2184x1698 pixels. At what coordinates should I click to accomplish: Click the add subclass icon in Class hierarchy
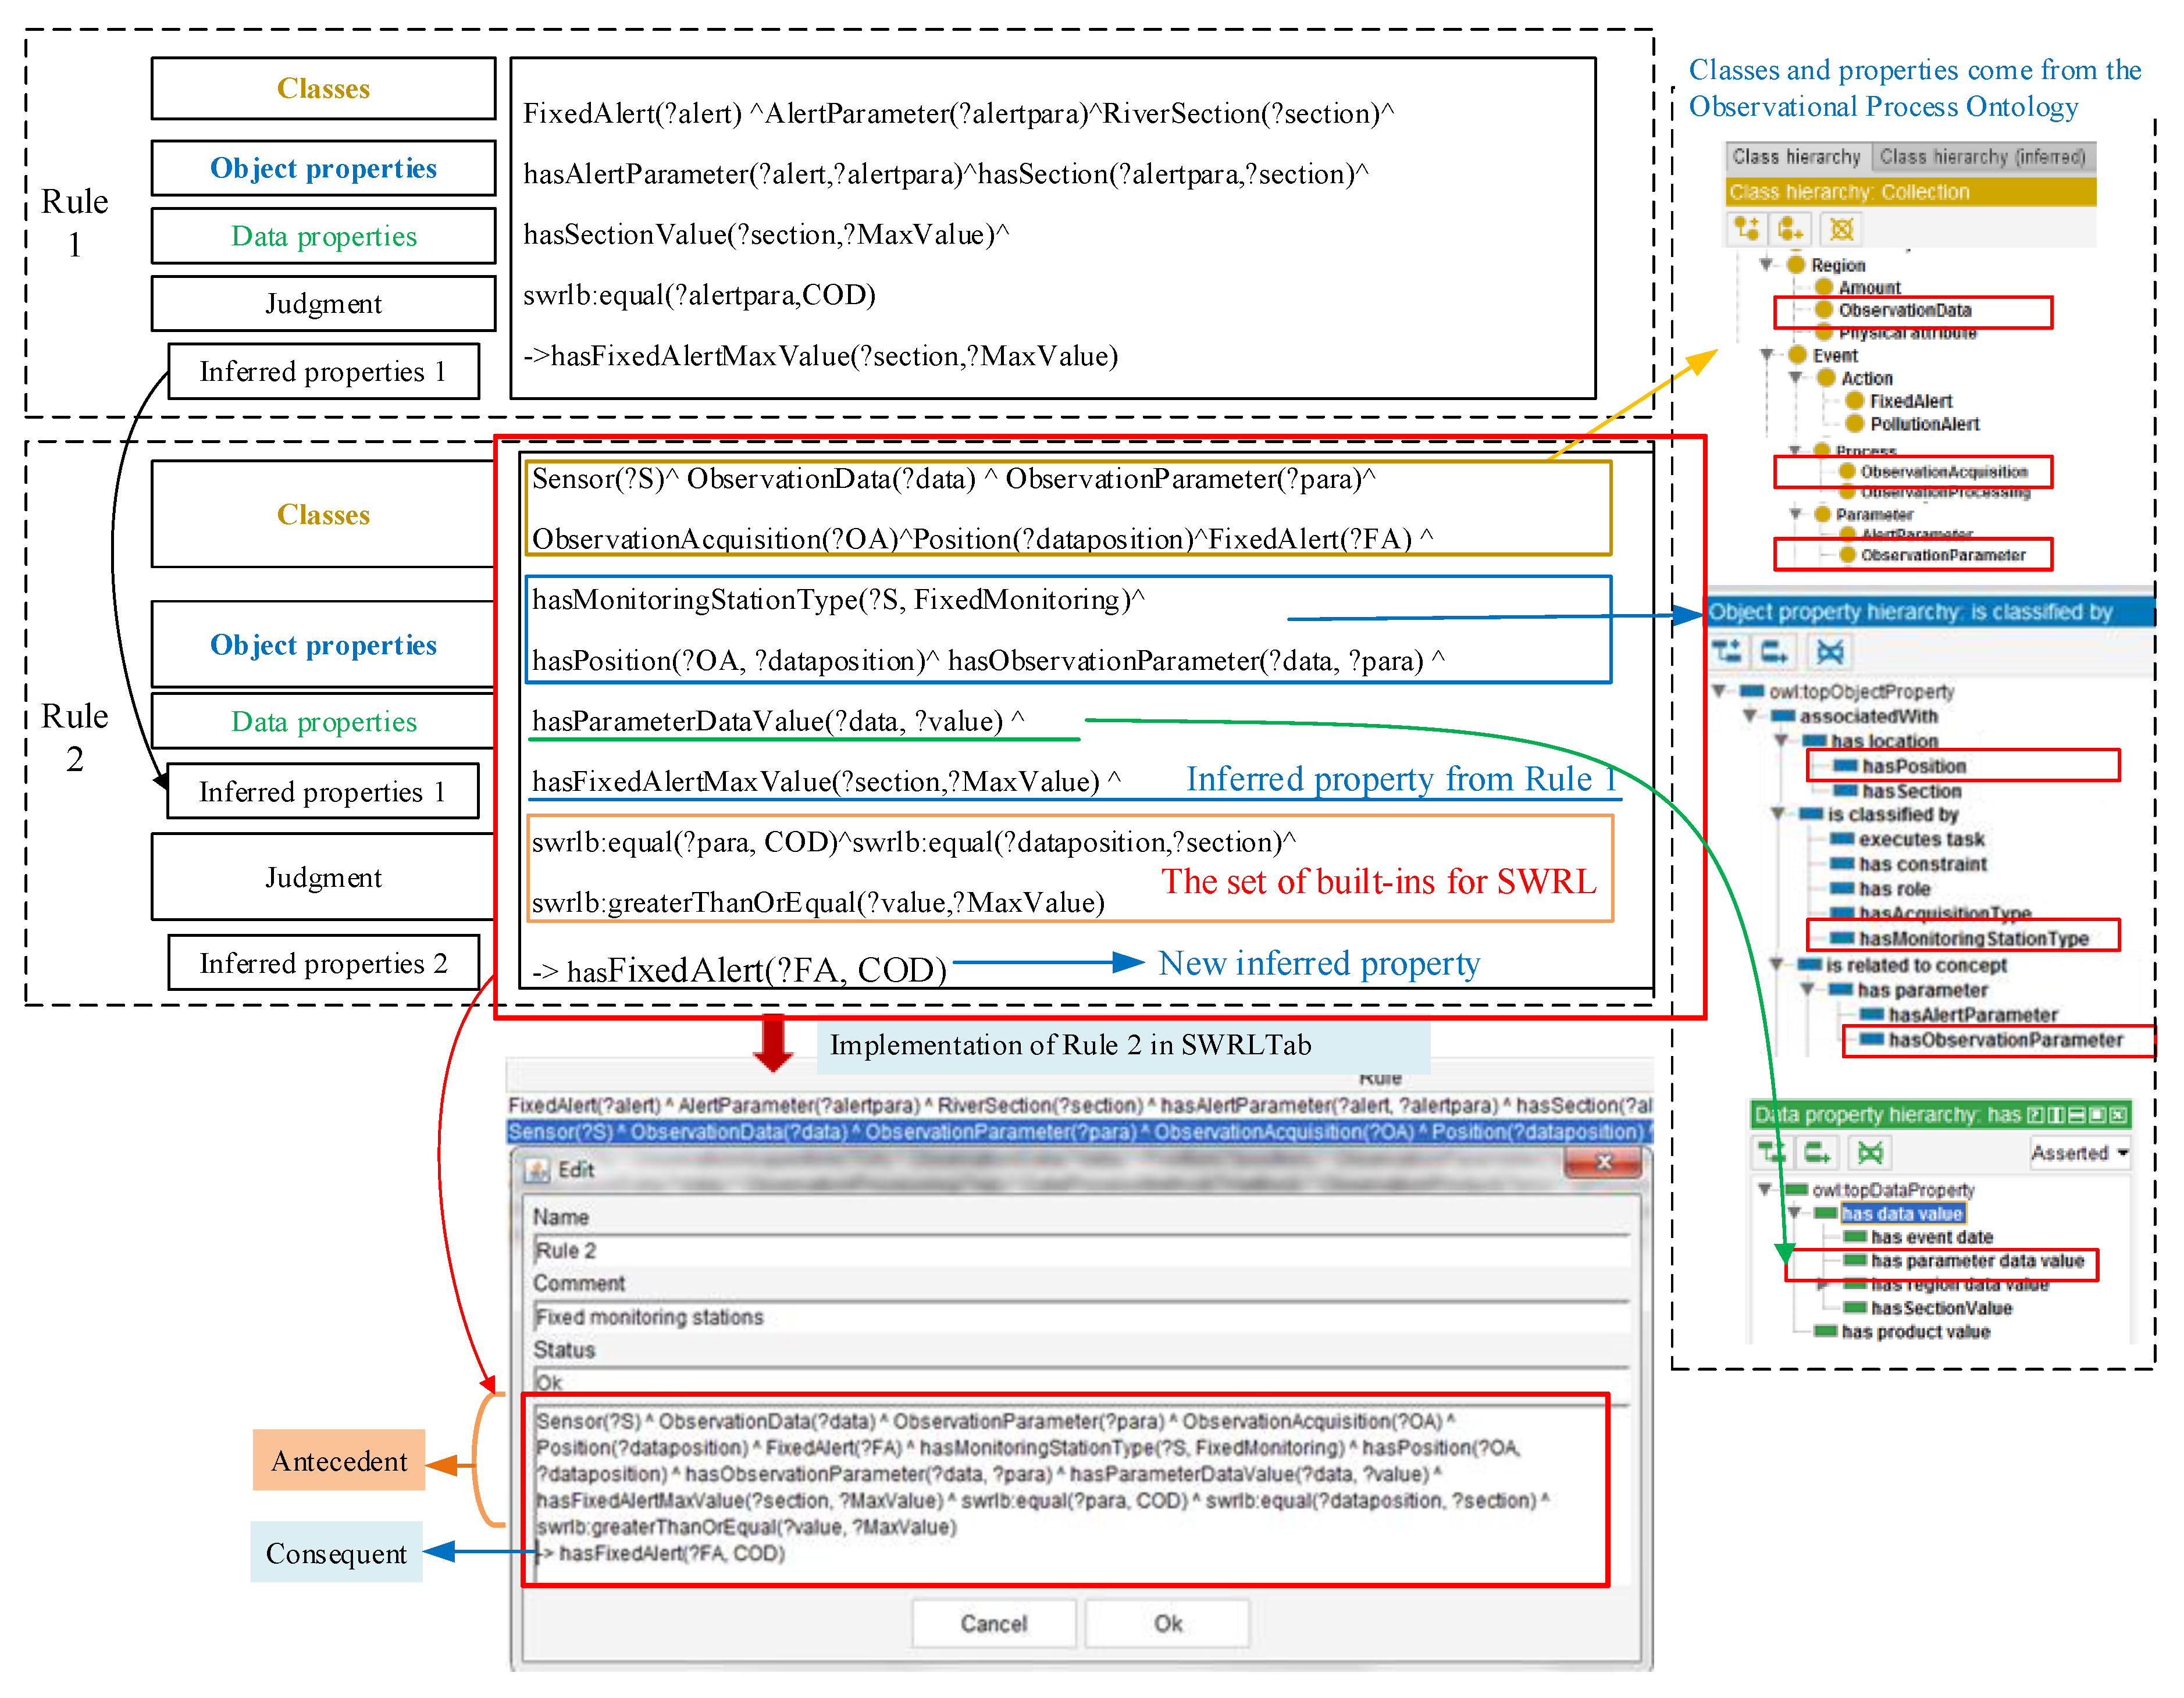(1747, 229)
